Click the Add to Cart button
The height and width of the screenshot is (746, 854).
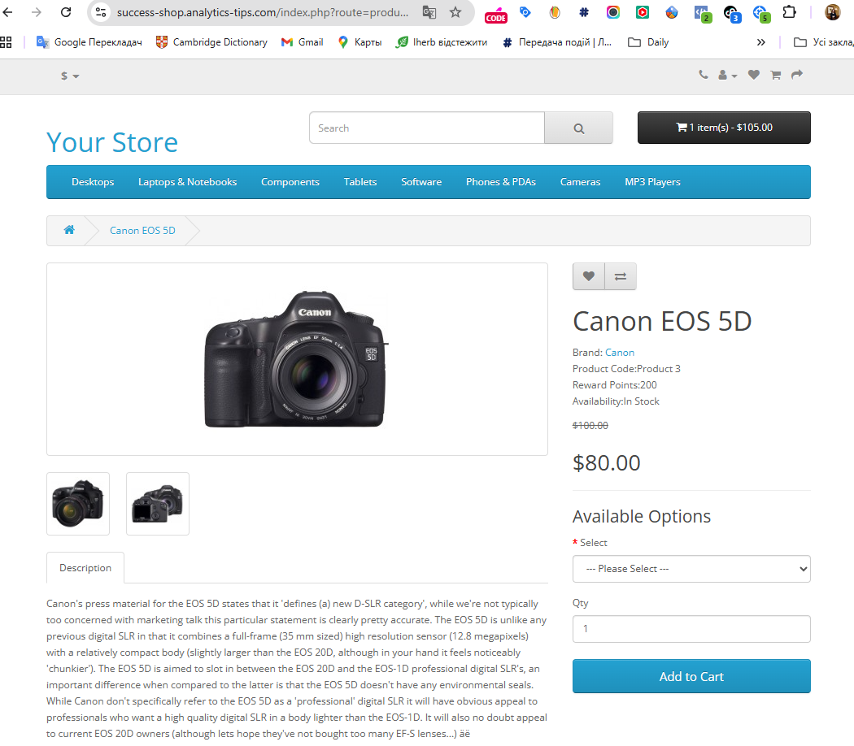pyautogui.click(x=691, y=676)
